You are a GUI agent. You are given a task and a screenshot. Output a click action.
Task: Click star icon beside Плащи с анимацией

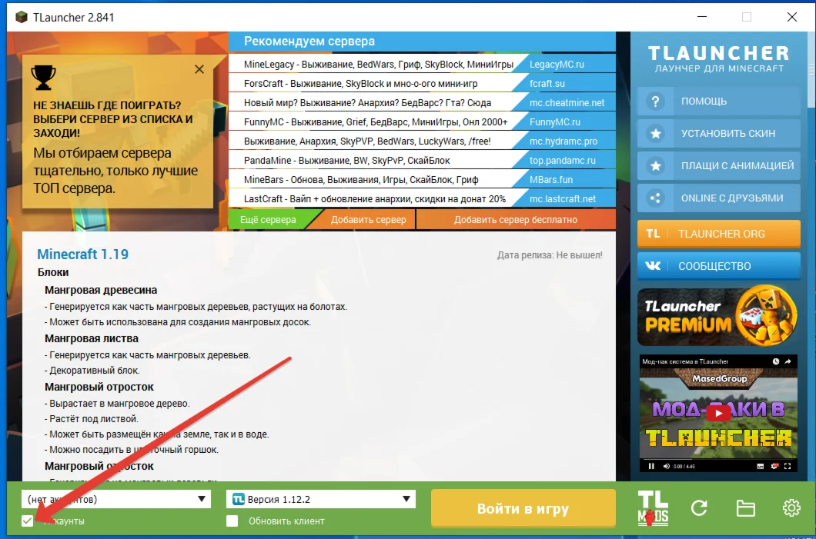tap(656, 166)
